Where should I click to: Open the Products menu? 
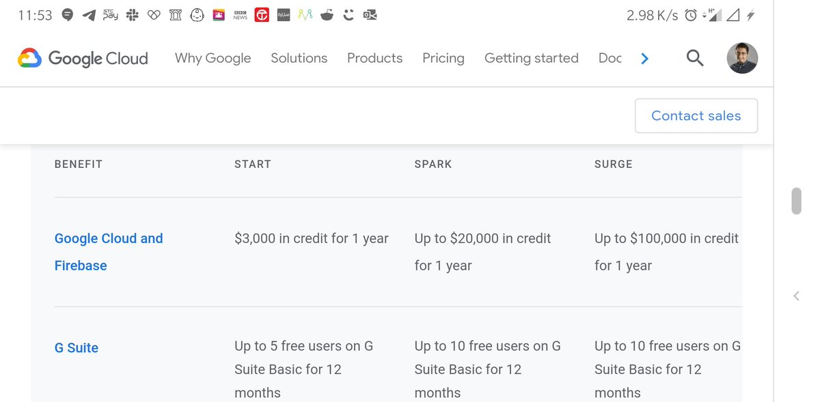coord(375,58)
